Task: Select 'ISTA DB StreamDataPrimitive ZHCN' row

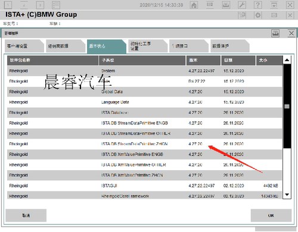Action: tap(145, 144)
